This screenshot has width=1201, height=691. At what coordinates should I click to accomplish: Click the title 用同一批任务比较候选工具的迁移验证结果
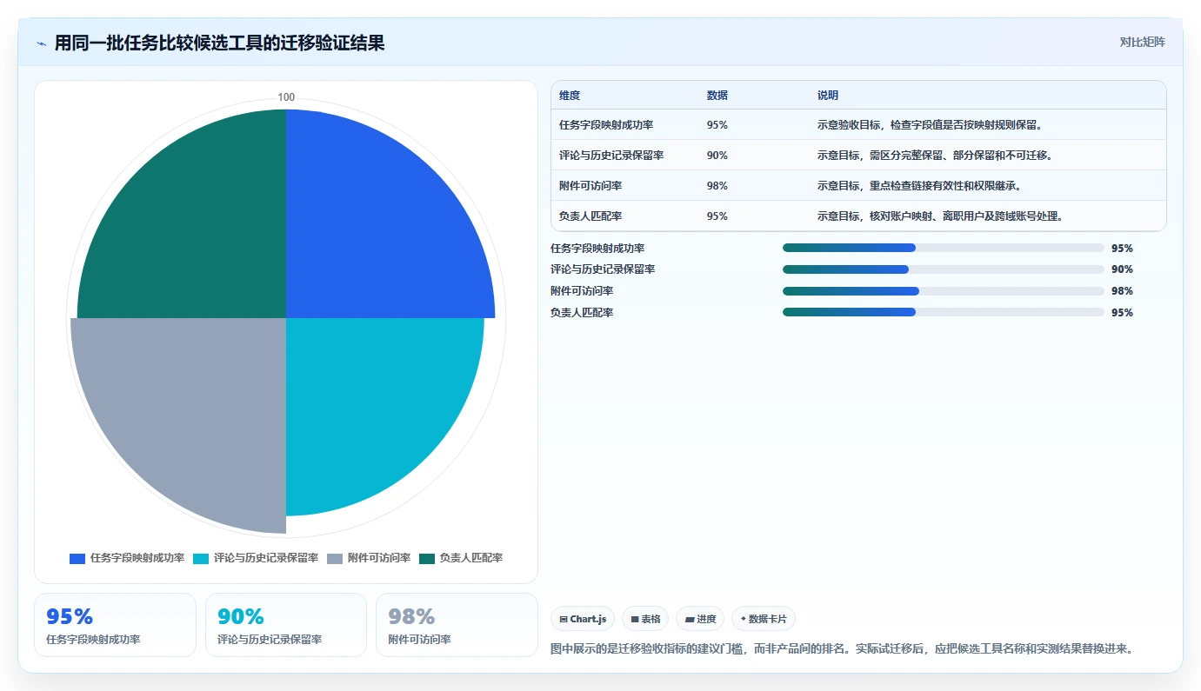(219, 43)
